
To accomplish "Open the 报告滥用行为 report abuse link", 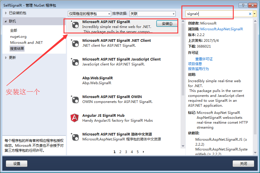I will tap(198, 69).
